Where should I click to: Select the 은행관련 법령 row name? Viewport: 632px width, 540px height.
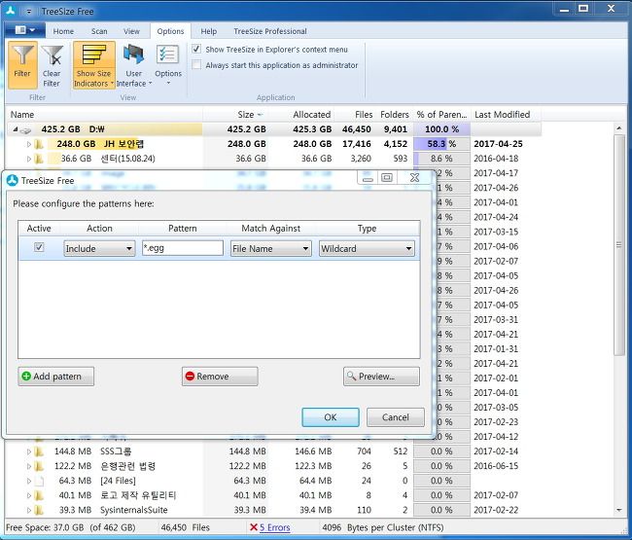point(127,466)
